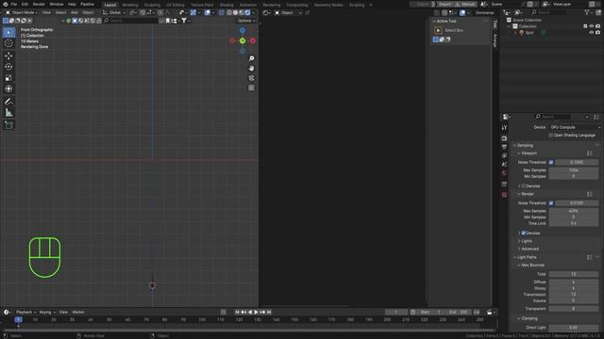Image resolution: width=604 pixels, height=339 pixels.
Task: Pick the Rotate tool
Action: click(x=8, y=67)
